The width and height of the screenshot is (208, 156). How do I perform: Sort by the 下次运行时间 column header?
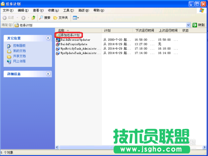(145, 30)
